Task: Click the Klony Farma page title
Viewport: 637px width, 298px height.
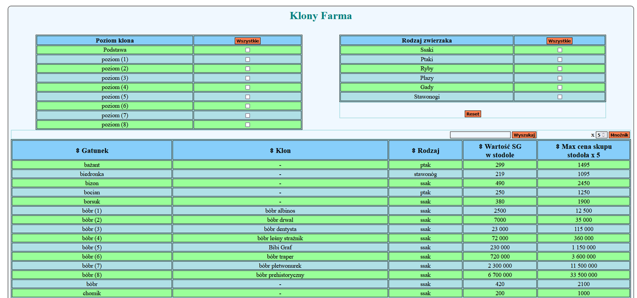Action: click(x=320, y=16)
